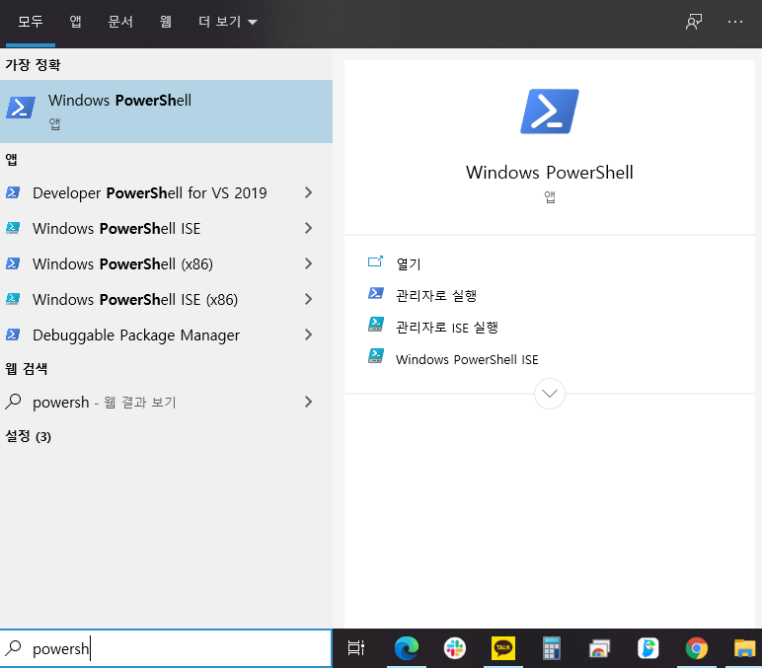This screenshot has width=762, height=668.
Task: Open KakaoTalk from the taskbar
Action: point(503,648)
